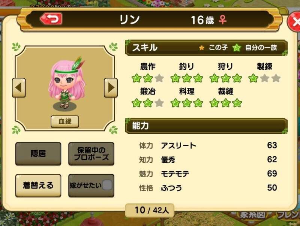Click the 隠居 retire button
This screenshot has height=226, width=300.
click(x=38, y=154)
